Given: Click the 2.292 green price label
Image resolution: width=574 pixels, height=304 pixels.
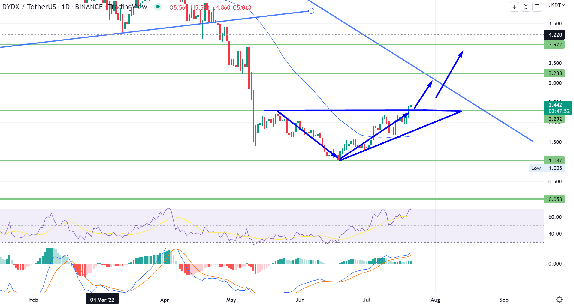Looking at the screenshot, I should pos(554,119).
